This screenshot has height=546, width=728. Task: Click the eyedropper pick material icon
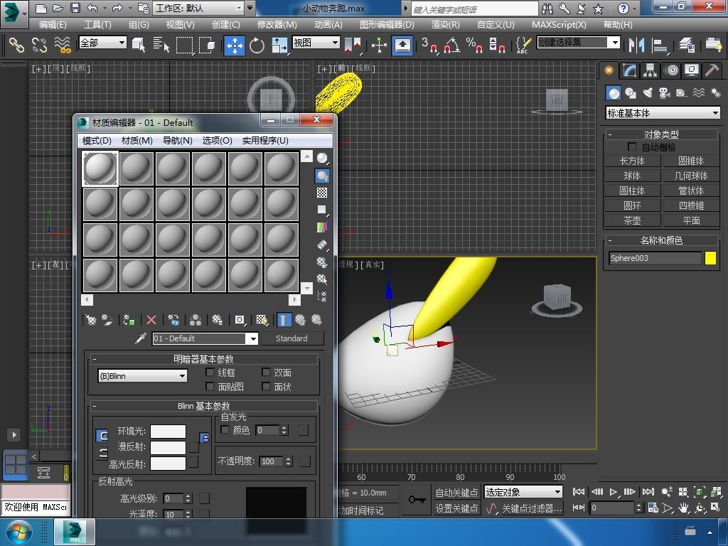(141, 338)
